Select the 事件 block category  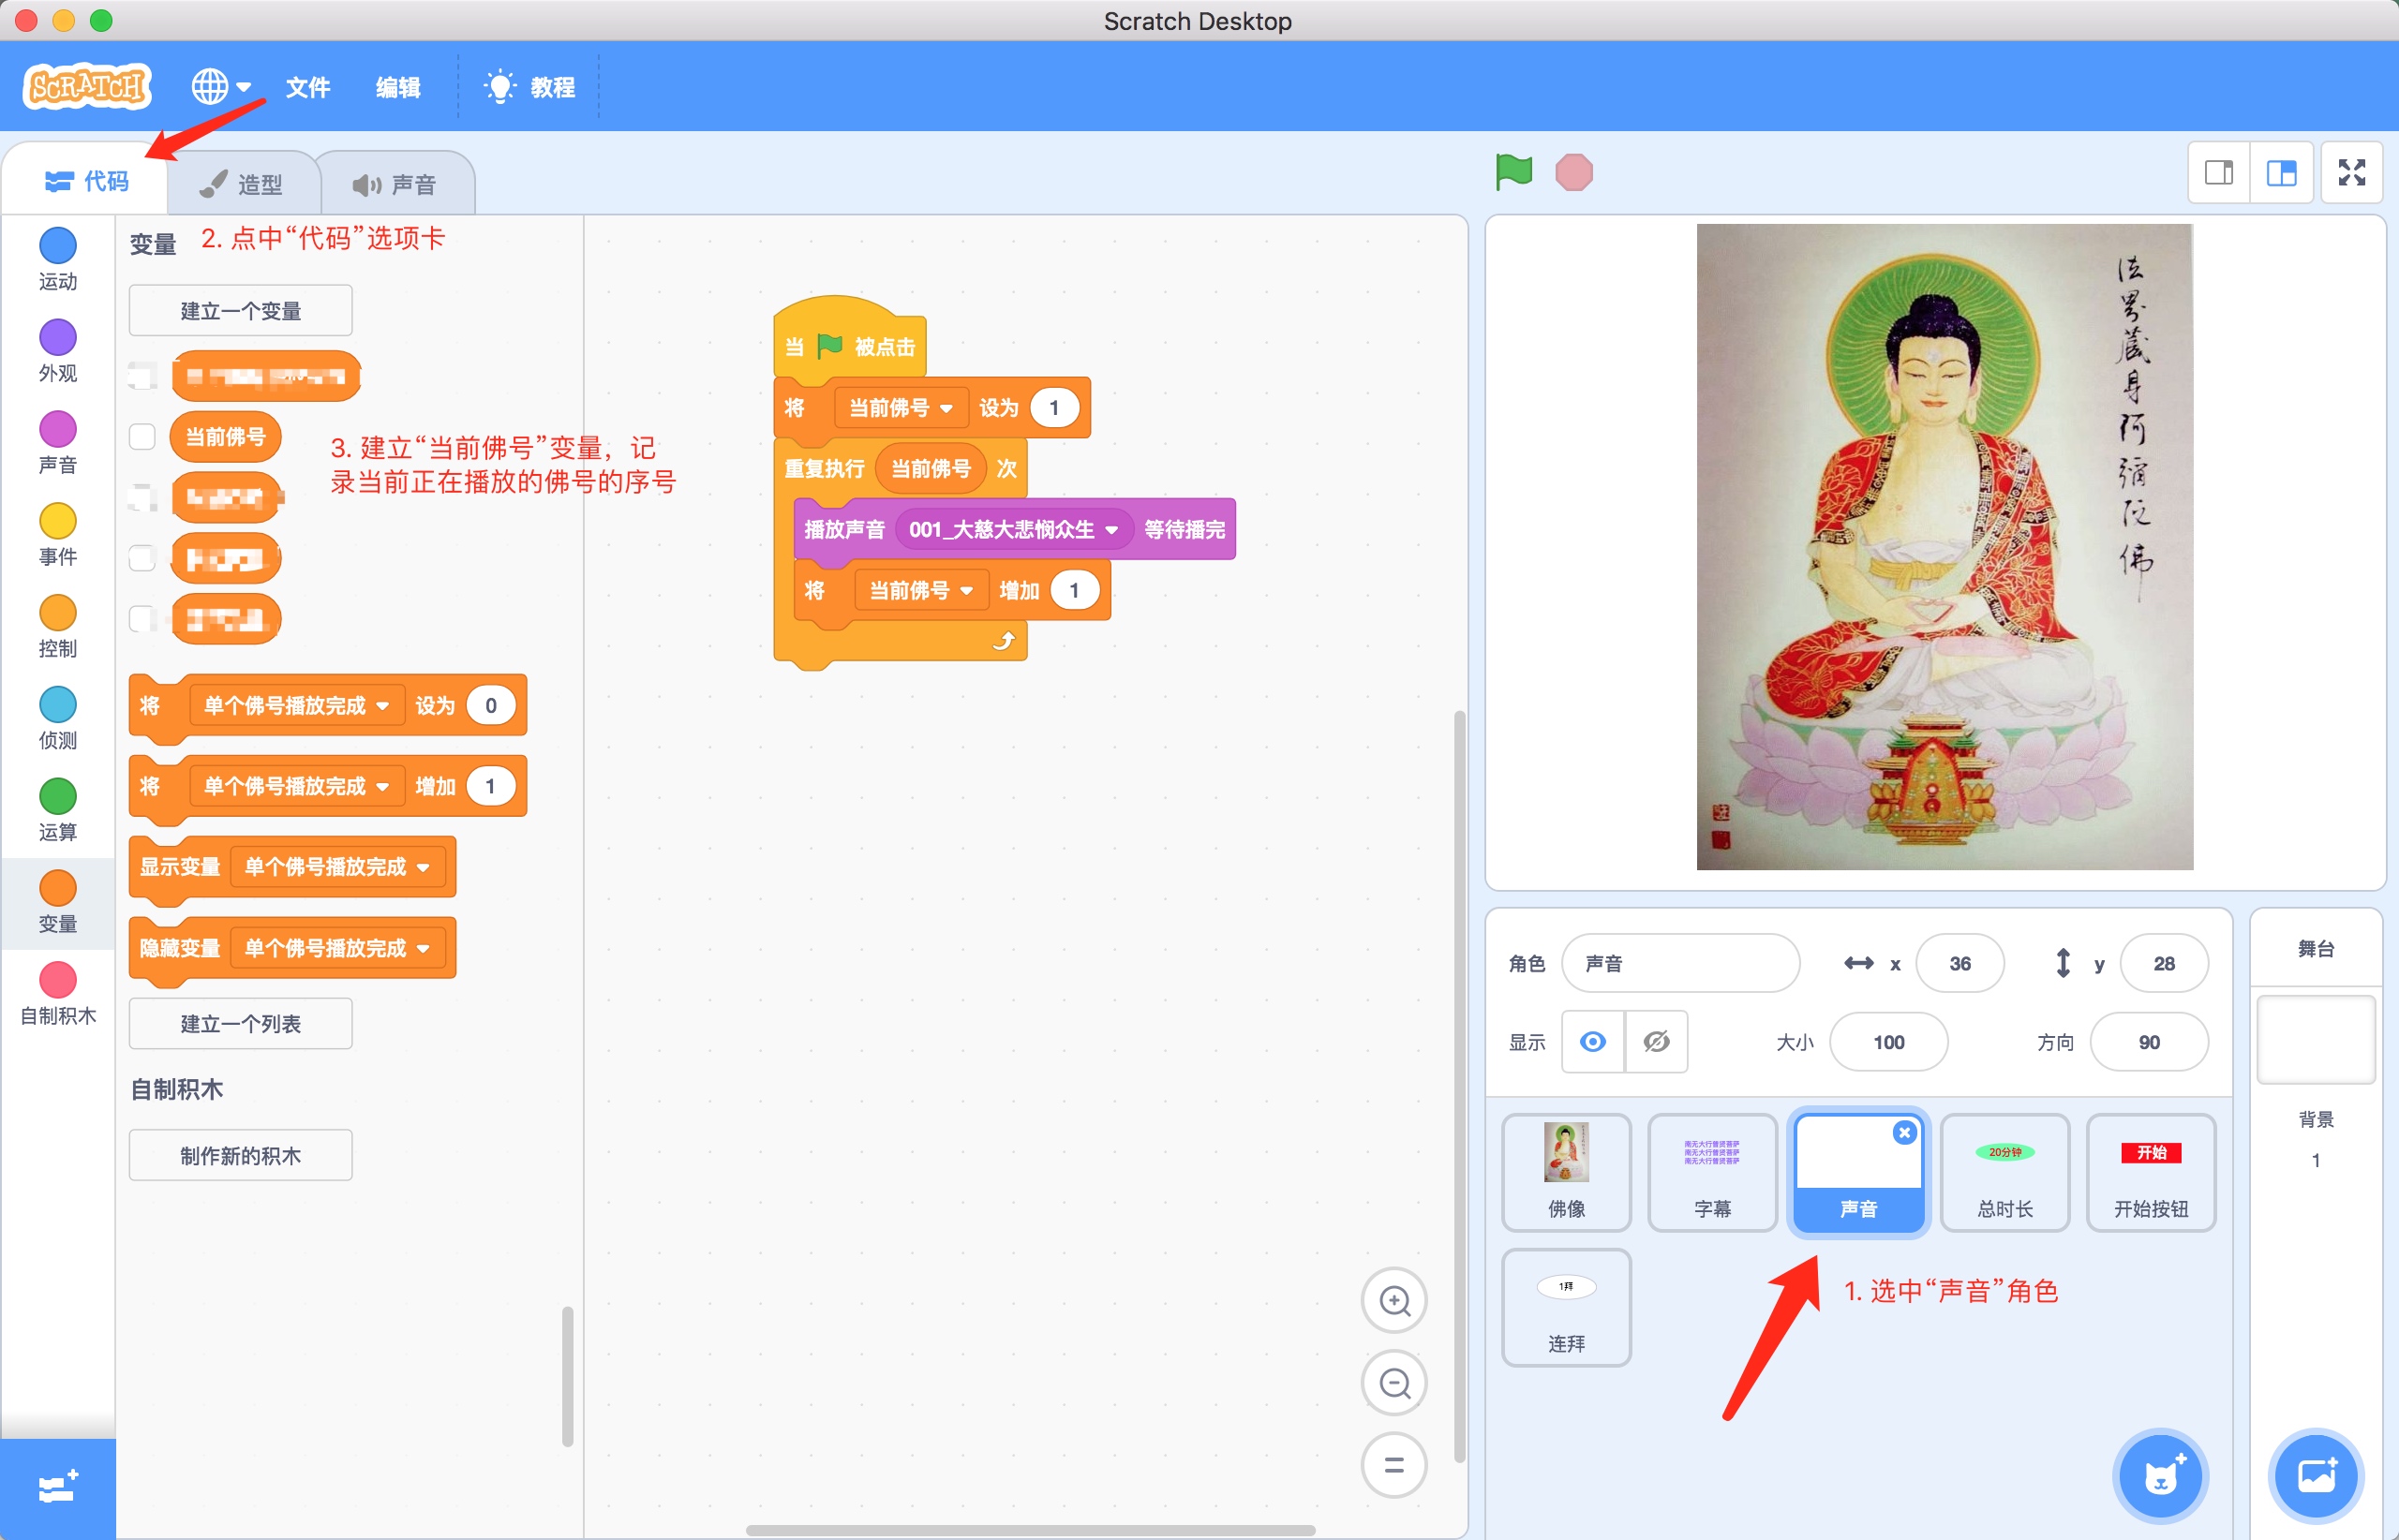click(x=58, y=535)
